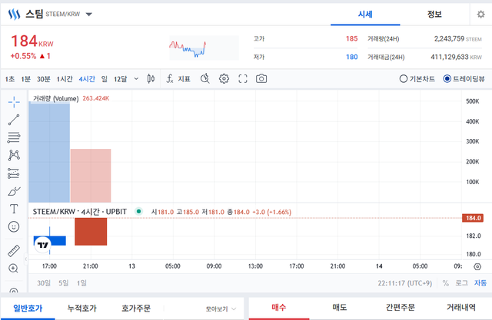Select the brush drawing tool

coord(14,191)
